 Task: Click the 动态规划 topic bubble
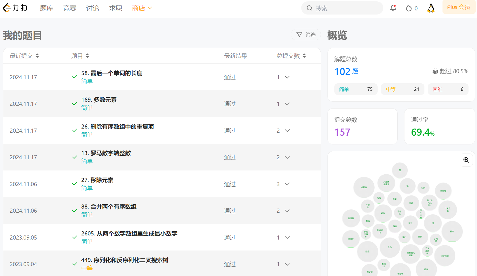pyautogui.click(x=445, y=256)
